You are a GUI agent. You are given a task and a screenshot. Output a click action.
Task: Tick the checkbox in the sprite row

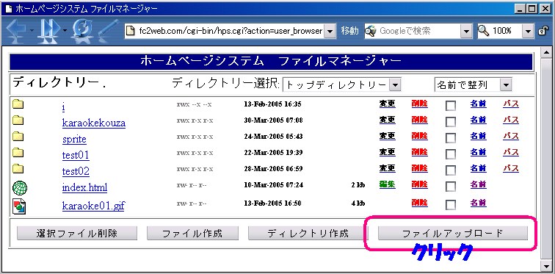click(450, 137)
